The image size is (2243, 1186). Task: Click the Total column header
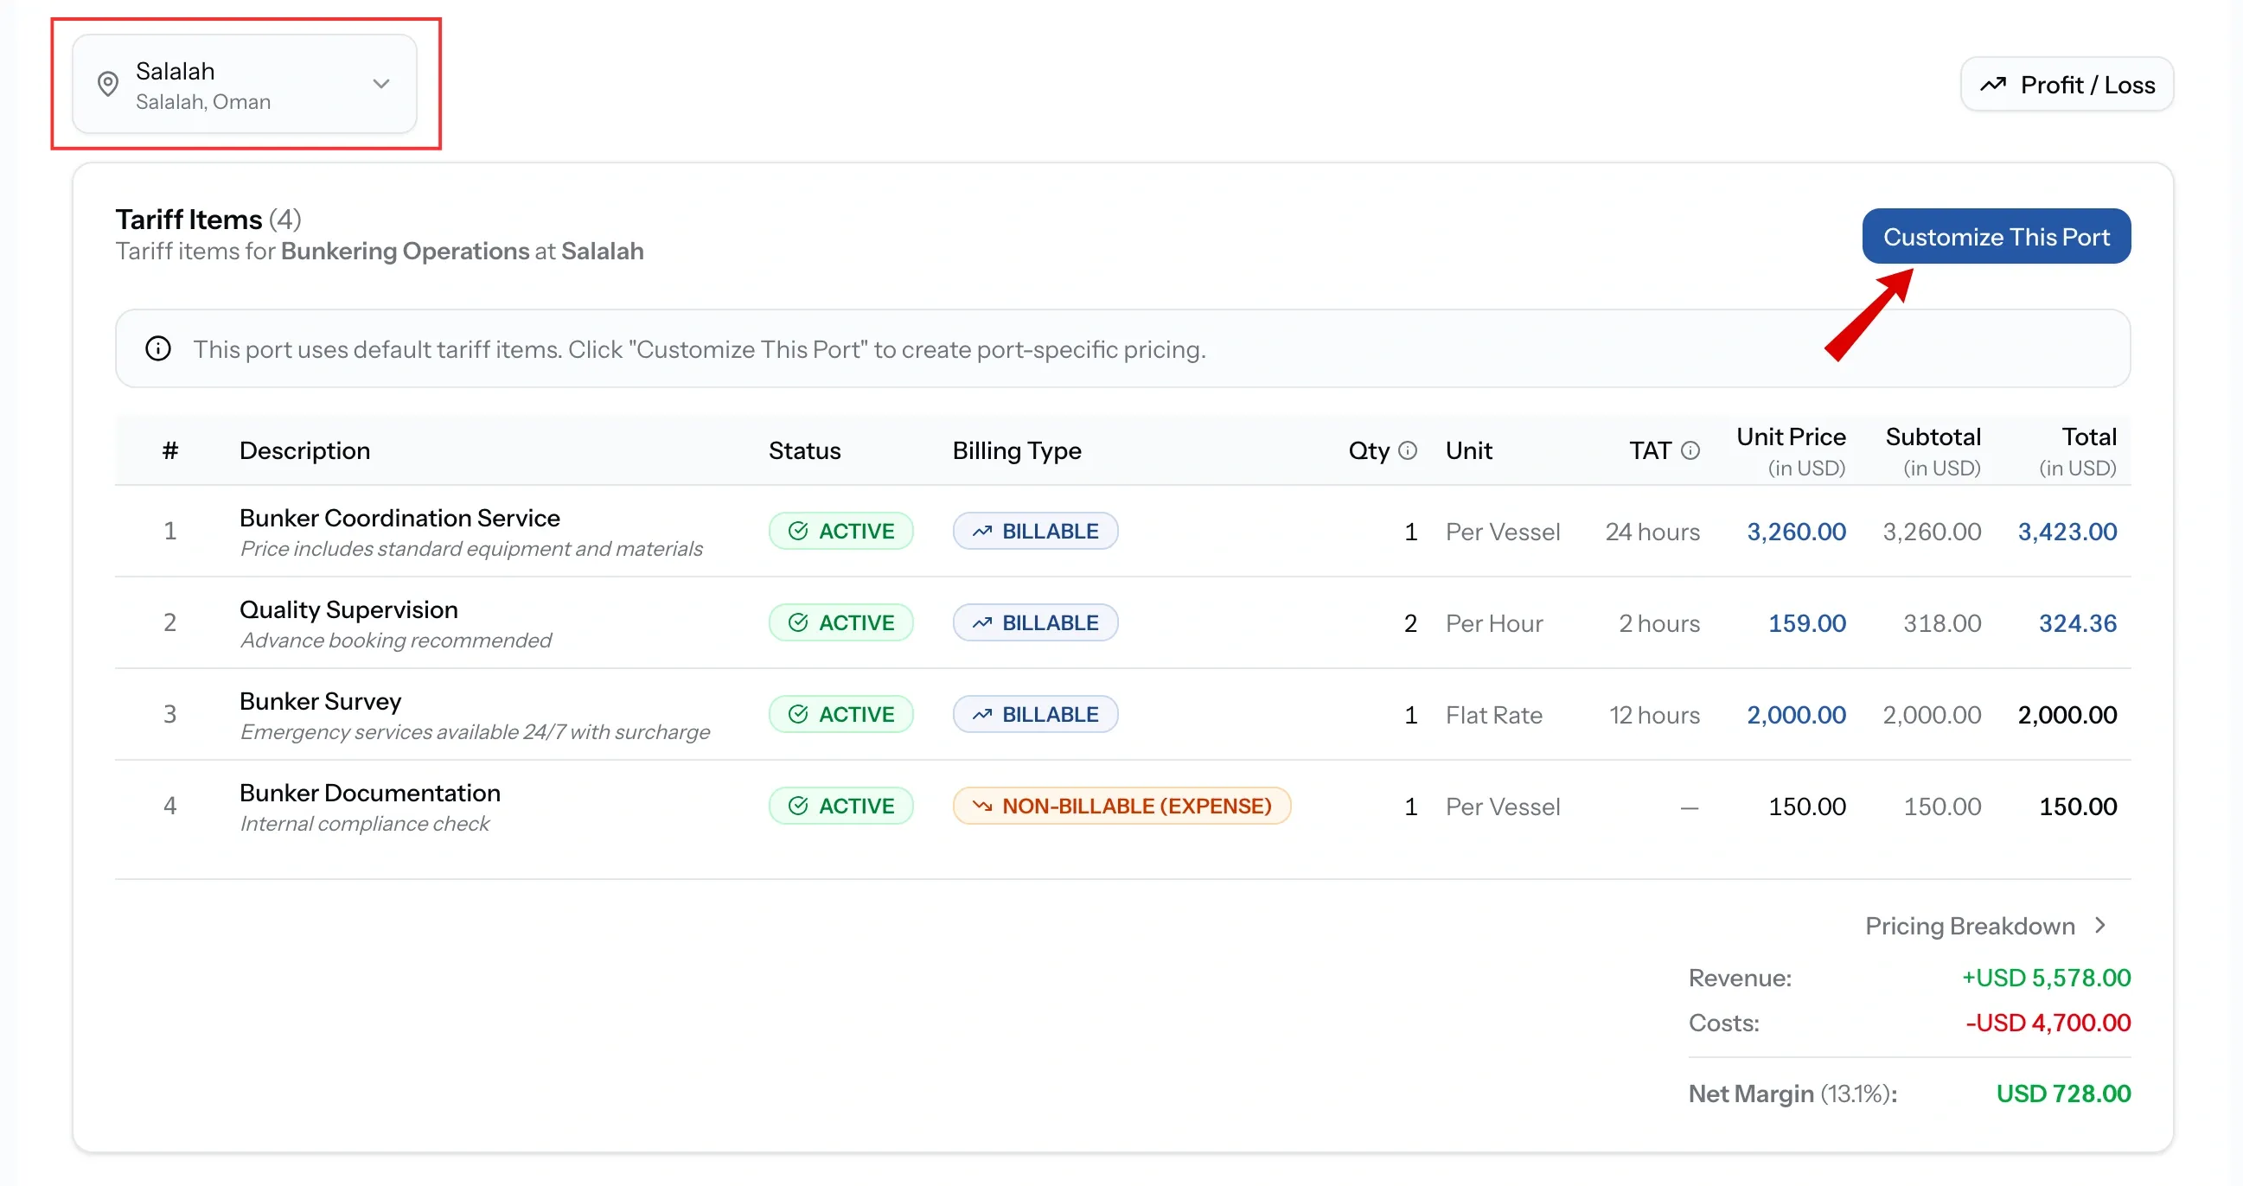tap(2078, 451)
